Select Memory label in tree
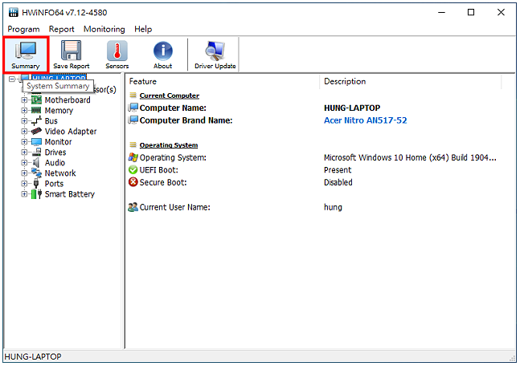The width and height of the screenshot is (520, 366). coord(59,110)
